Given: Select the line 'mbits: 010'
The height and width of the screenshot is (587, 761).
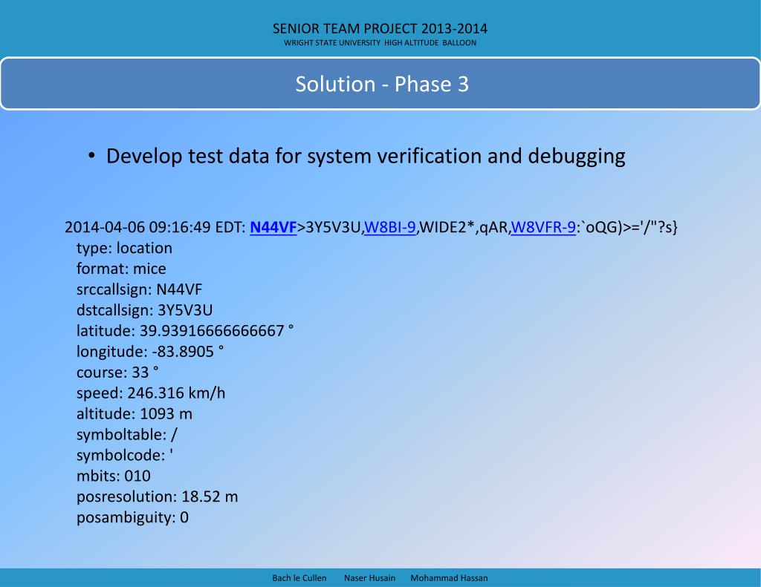Looking at the screenshot, I should pos(114,476).
